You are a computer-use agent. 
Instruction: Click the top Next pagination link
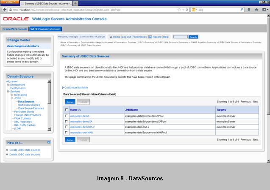click(256, 102)
